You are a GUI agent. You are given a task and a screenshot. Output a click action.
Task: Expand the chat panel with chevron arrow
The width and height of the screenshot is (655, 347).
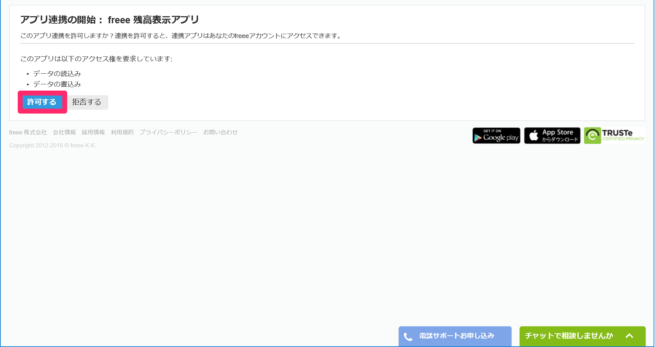[x=630, y=336]
